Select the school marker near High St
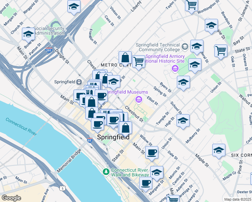This screenshot has height=202, width=252. 183,121
